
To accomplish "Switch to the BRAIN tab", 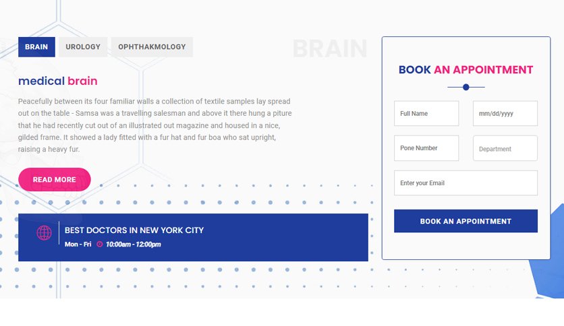I will click(x=36, y=47).
